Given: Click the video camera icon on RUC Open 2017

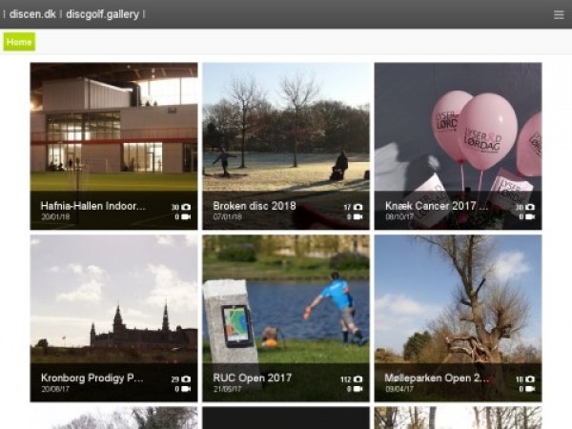Looking at the screenshot, I should 357,389.
